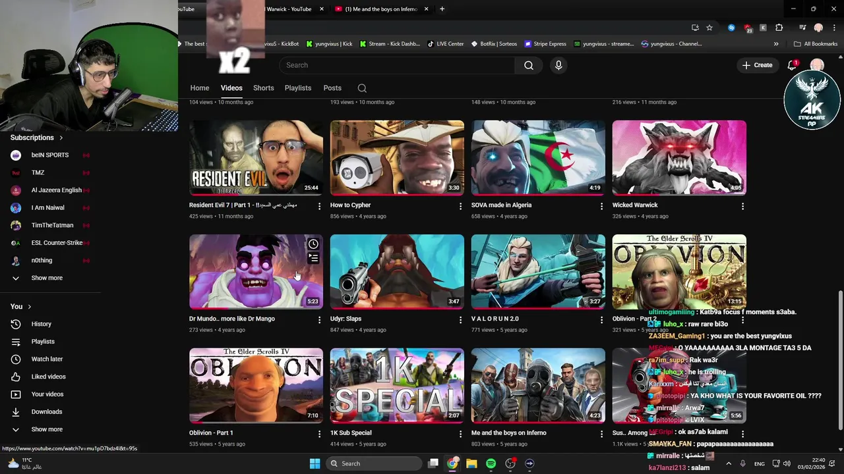Search the channel with the magnifier beside Posts

(x=362, y=88)
